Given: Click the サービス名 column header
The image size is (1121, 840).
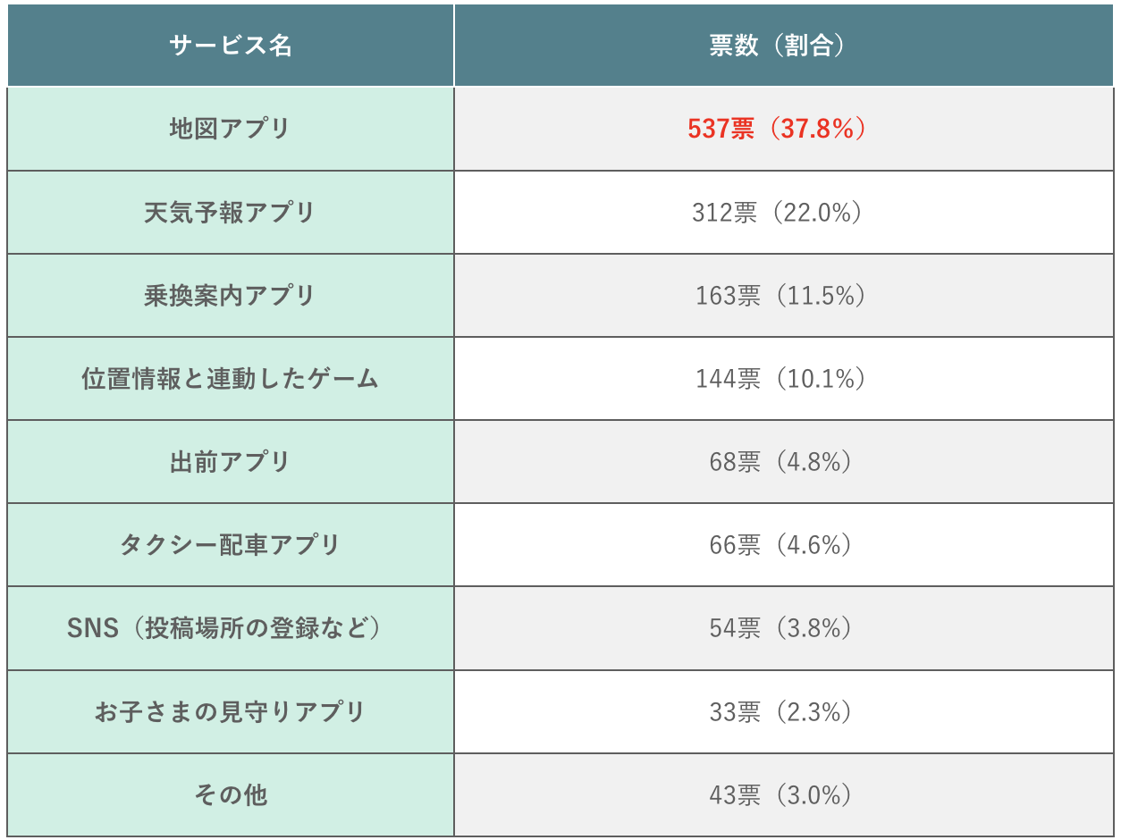Looking at the screenshot, I should (231, 46).
